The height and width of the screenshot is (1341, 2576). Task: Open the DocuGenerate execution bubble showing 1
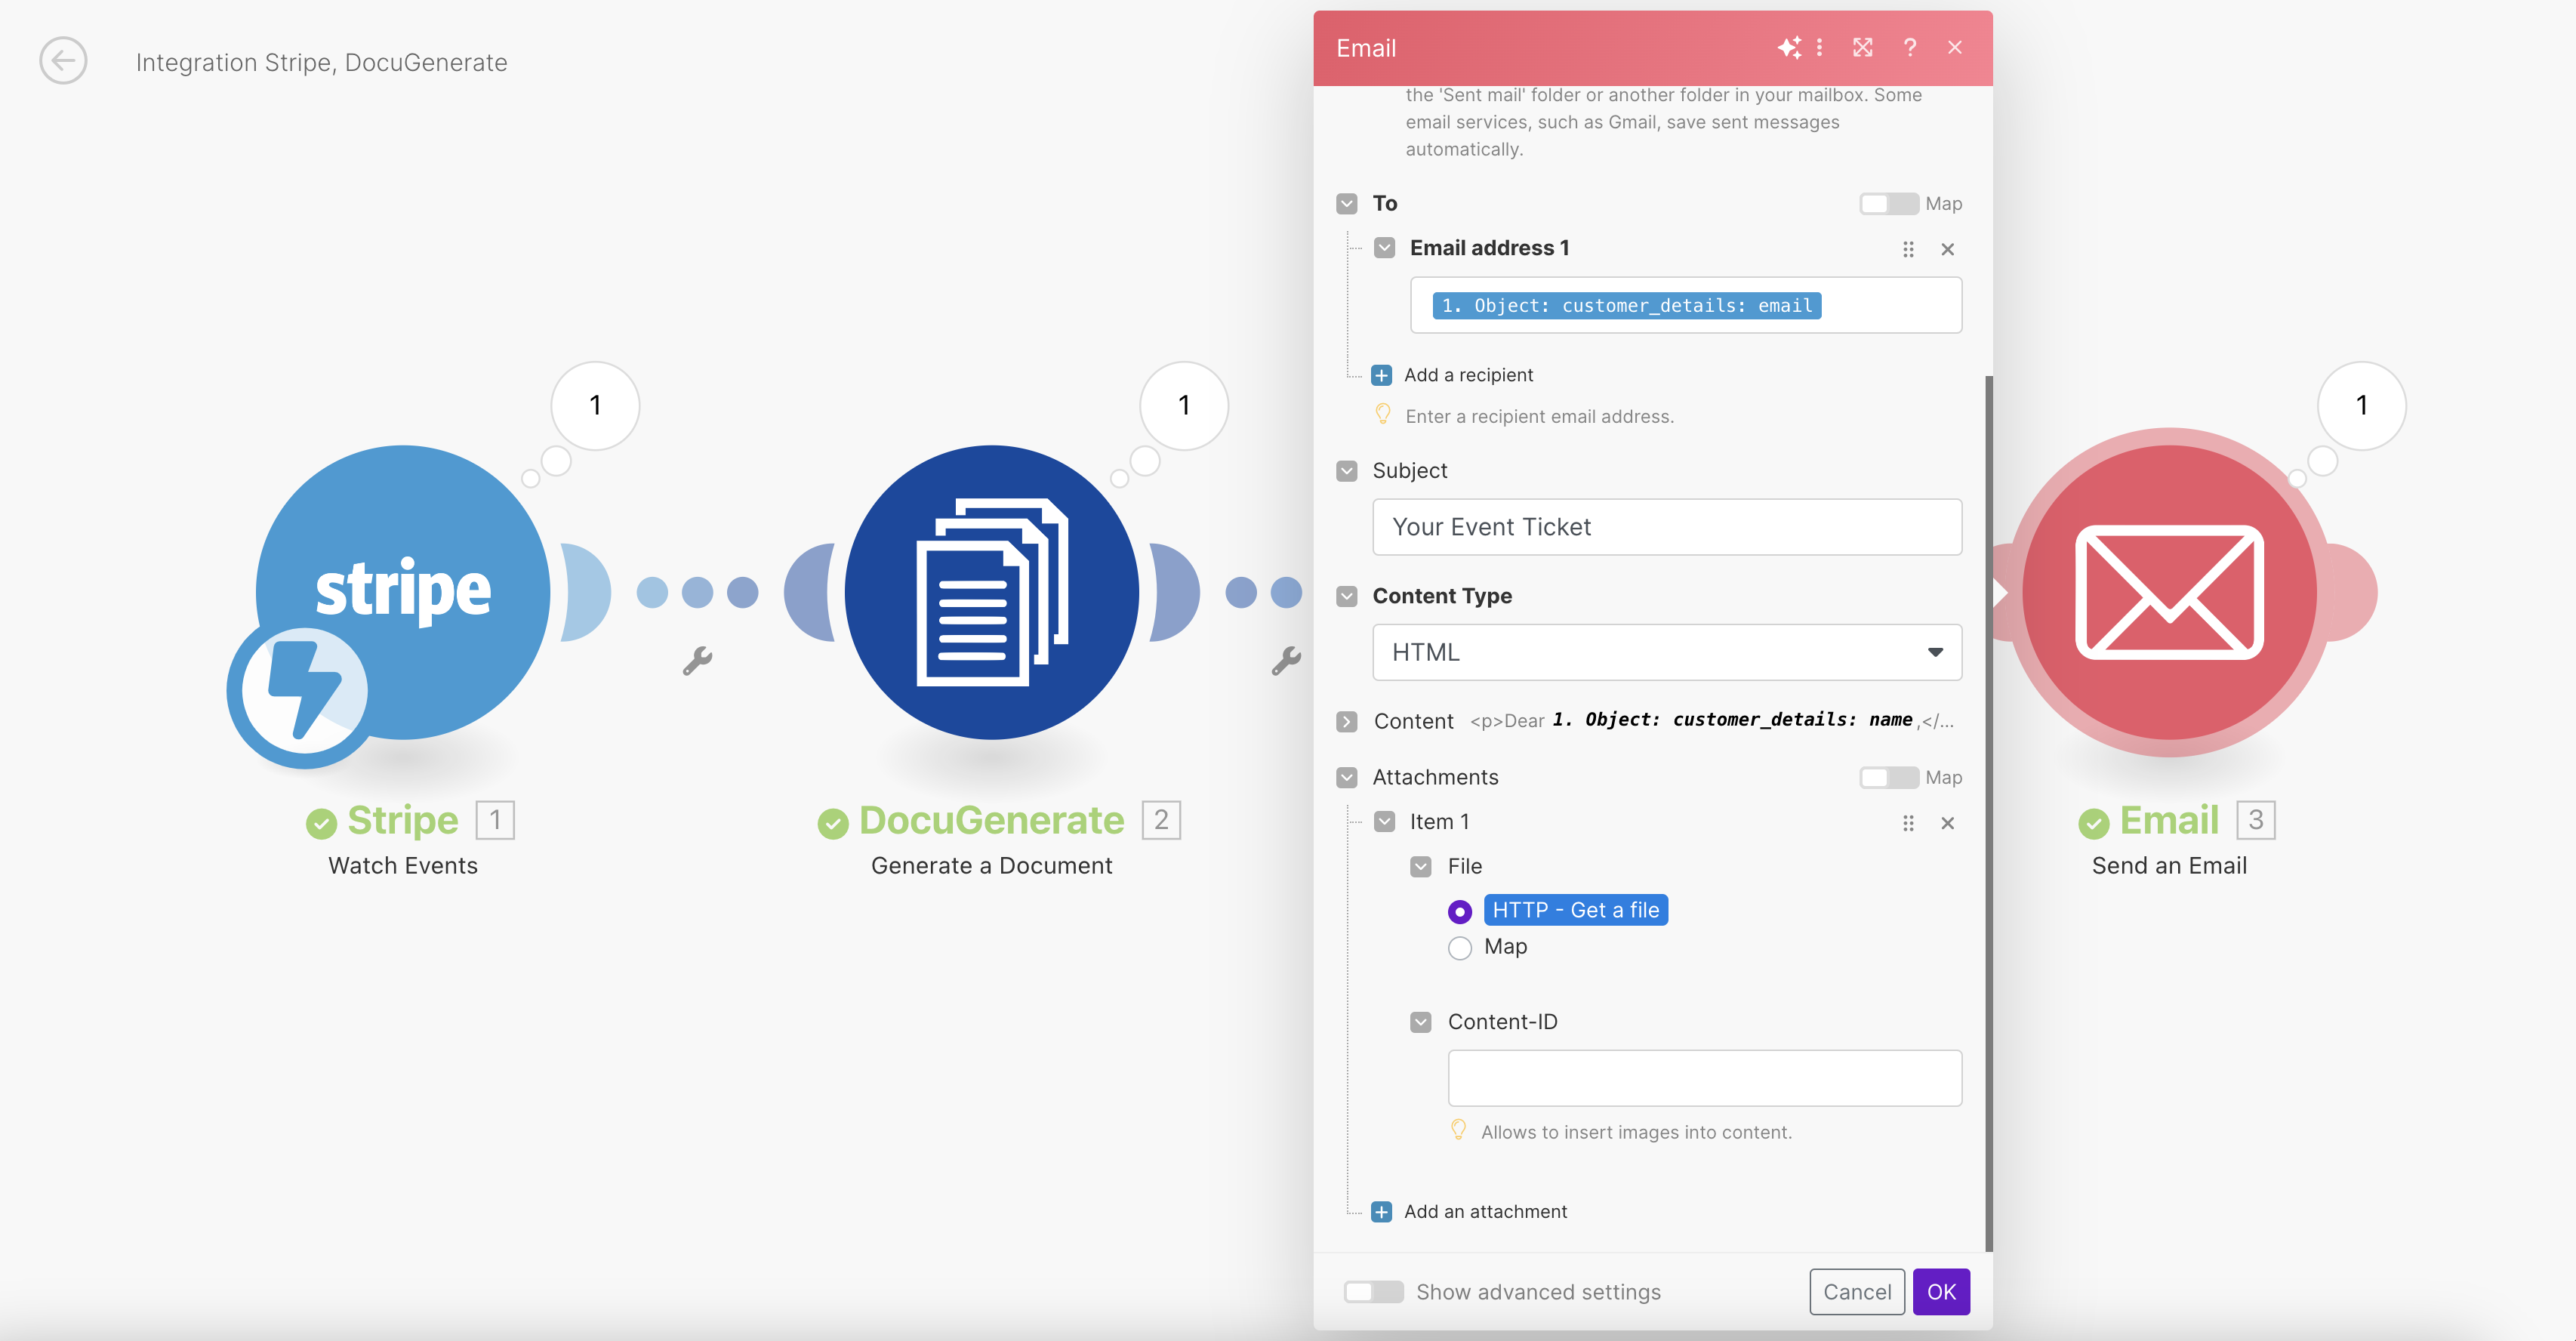tap(1184, 405)
